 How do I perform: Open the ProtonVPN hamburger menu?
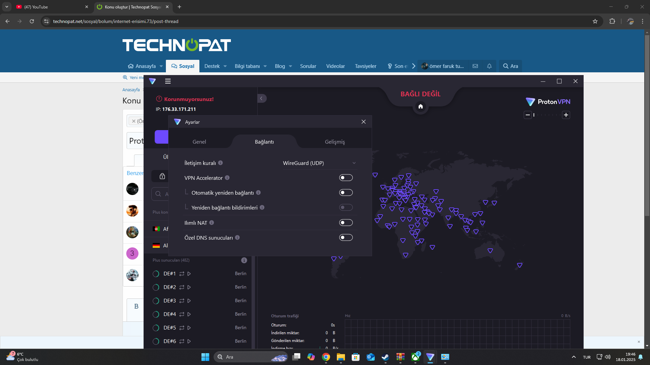coord(168,81)
